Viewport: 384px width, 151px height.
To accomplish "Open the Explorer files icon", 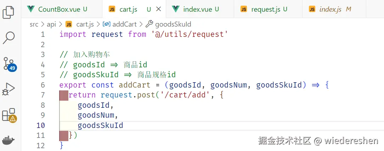I will 9,11.
